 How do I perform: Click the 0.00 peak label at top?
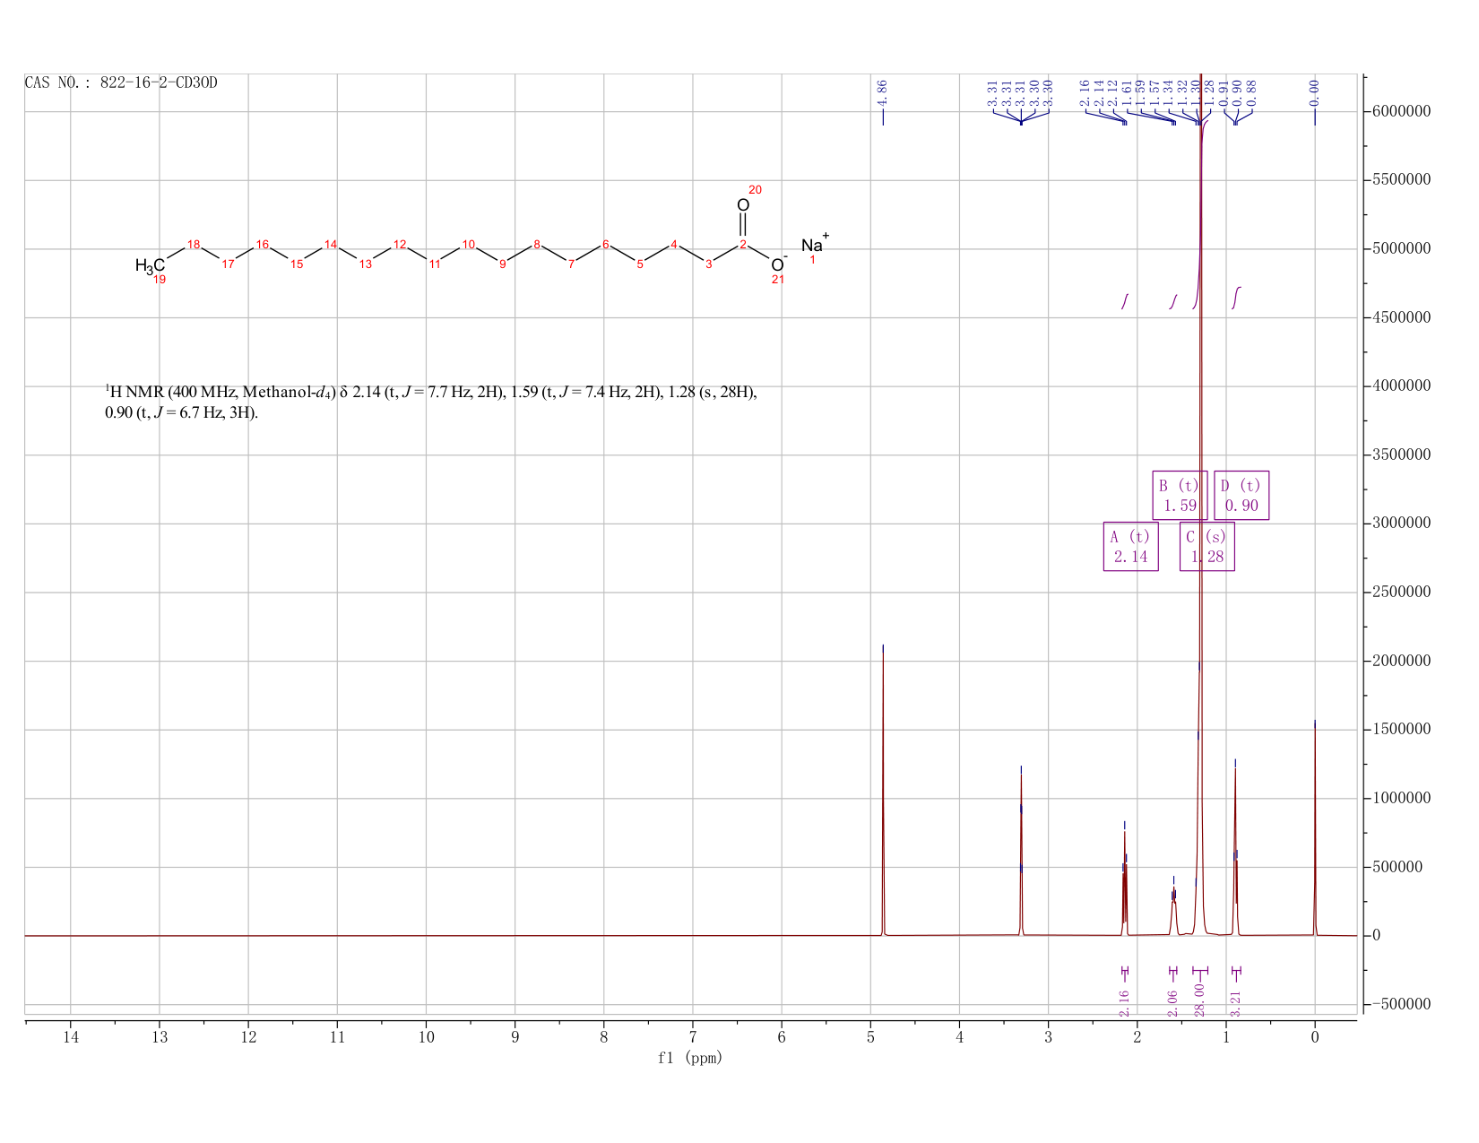pyautogui.click(x=1315, y=92)
